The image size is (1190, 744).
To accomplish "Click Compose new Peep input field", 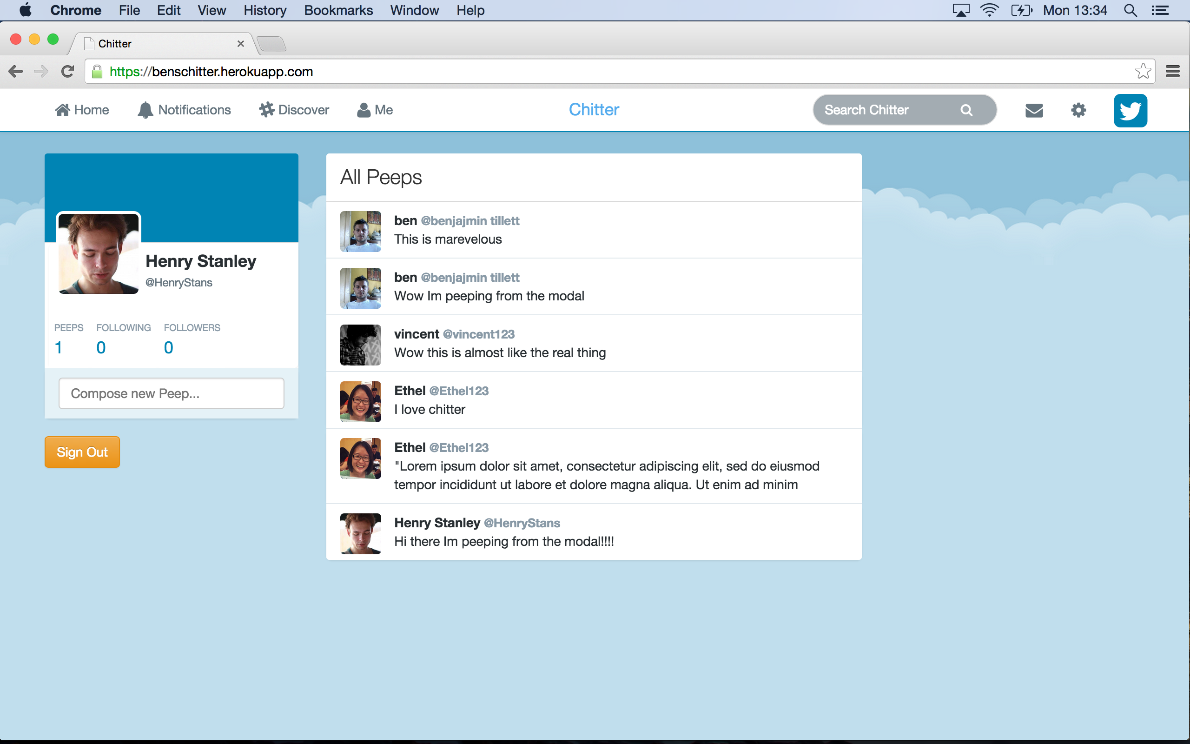I will click(x=172, y=392).
